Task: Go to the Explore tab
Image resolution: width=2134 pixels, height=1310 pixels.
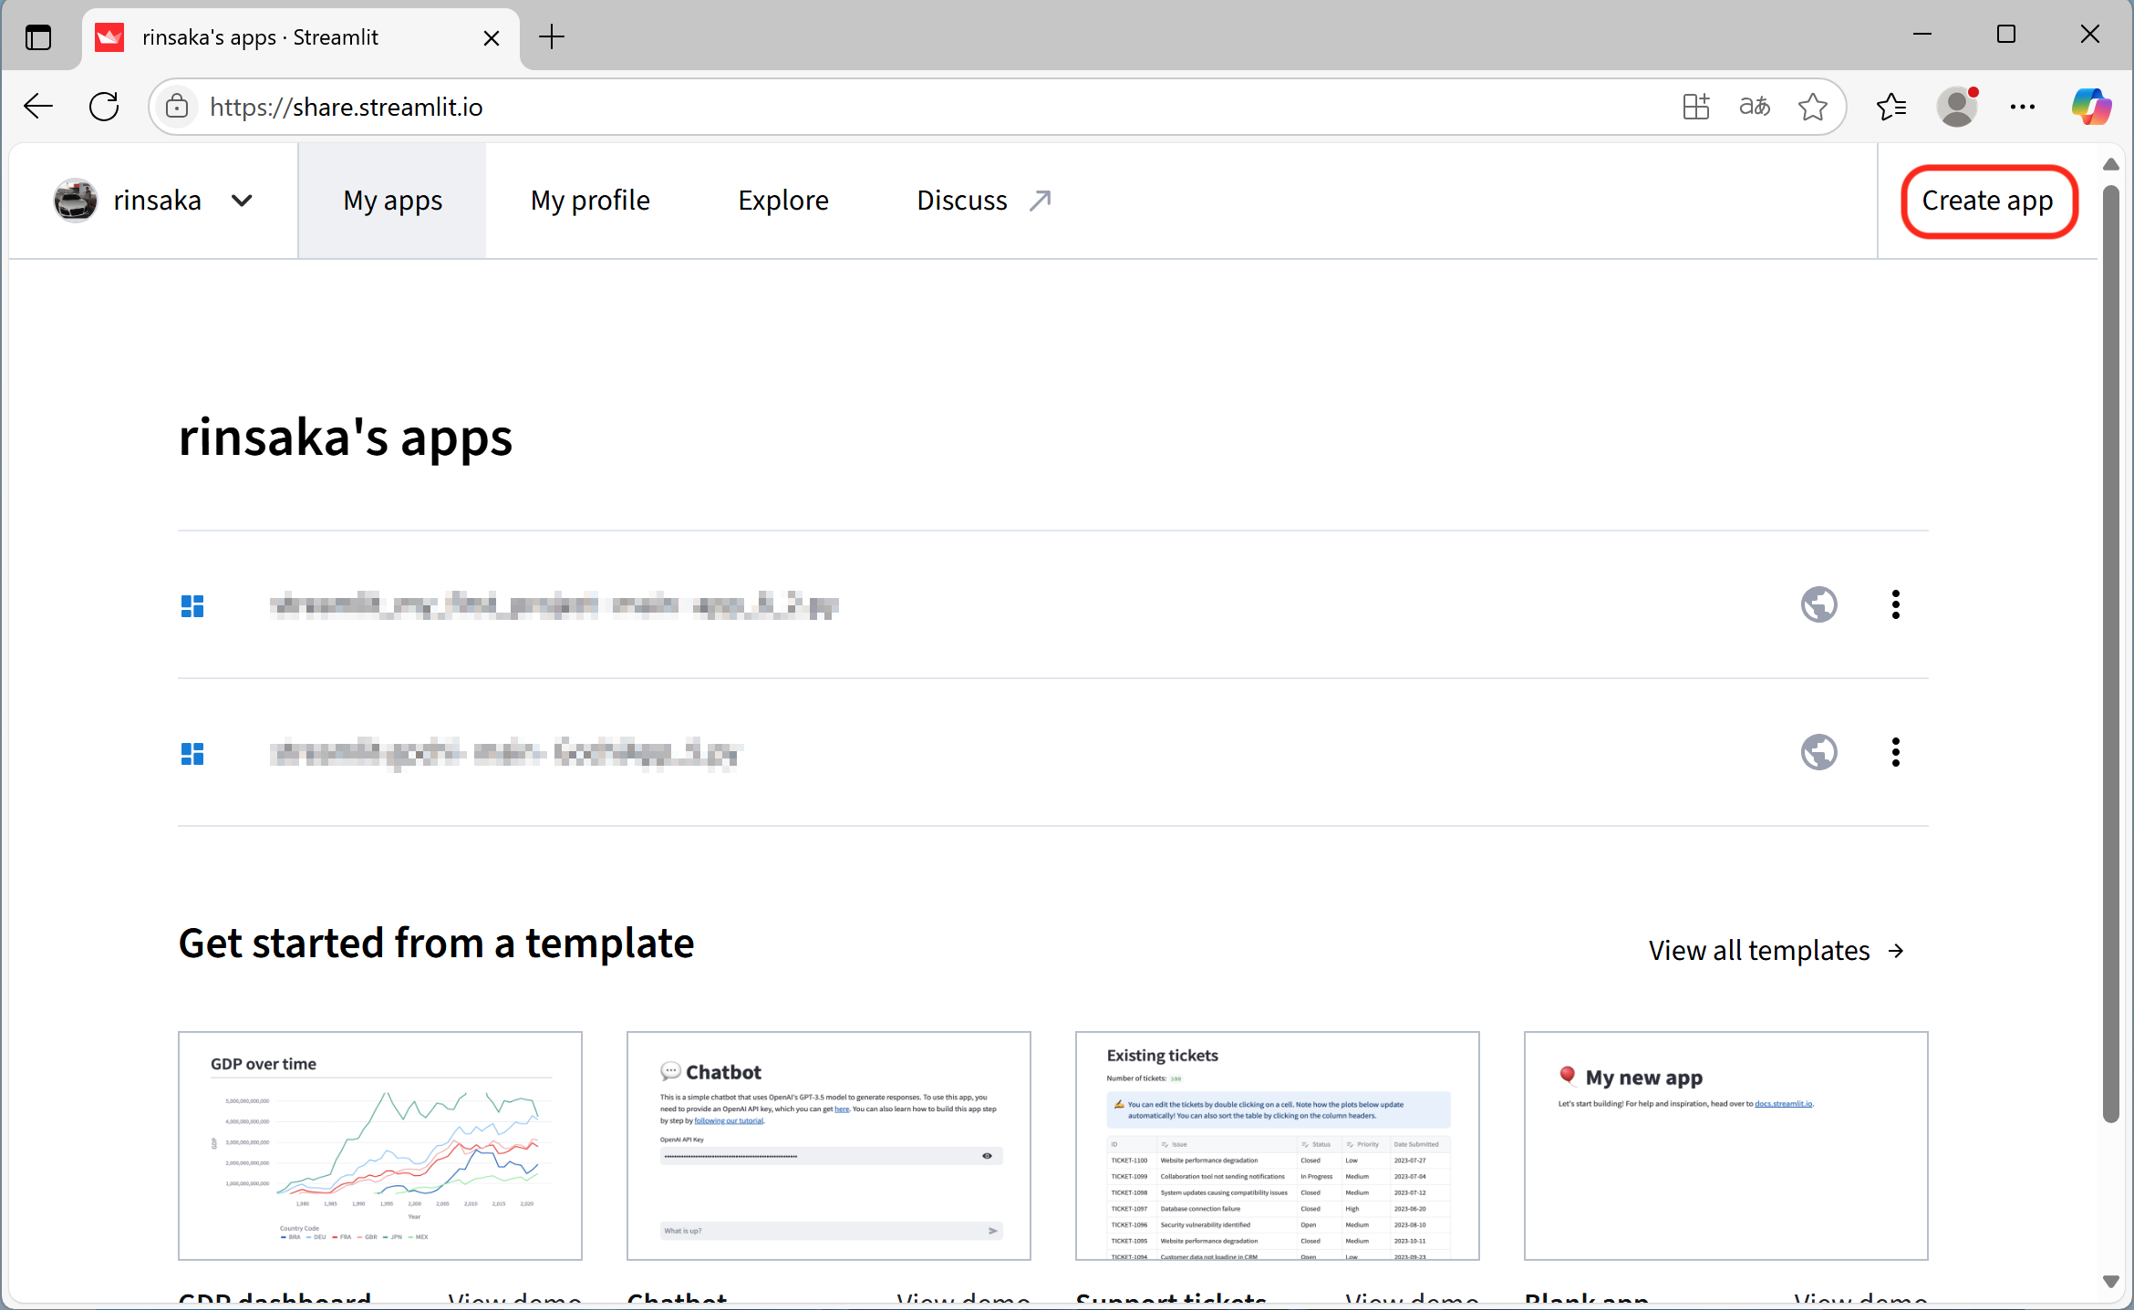Action: [783, 201]
